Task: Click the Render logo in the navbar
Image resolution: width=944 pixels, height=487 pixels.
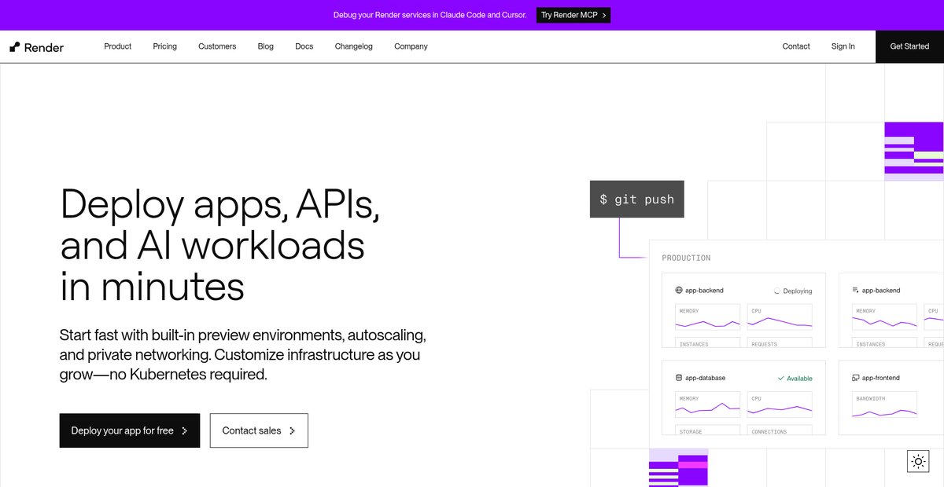Action: [37, 47]
